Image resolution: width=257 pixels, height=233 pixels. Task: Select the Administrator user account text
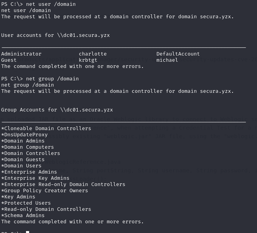pyautogui.click(x=21, y=54)
